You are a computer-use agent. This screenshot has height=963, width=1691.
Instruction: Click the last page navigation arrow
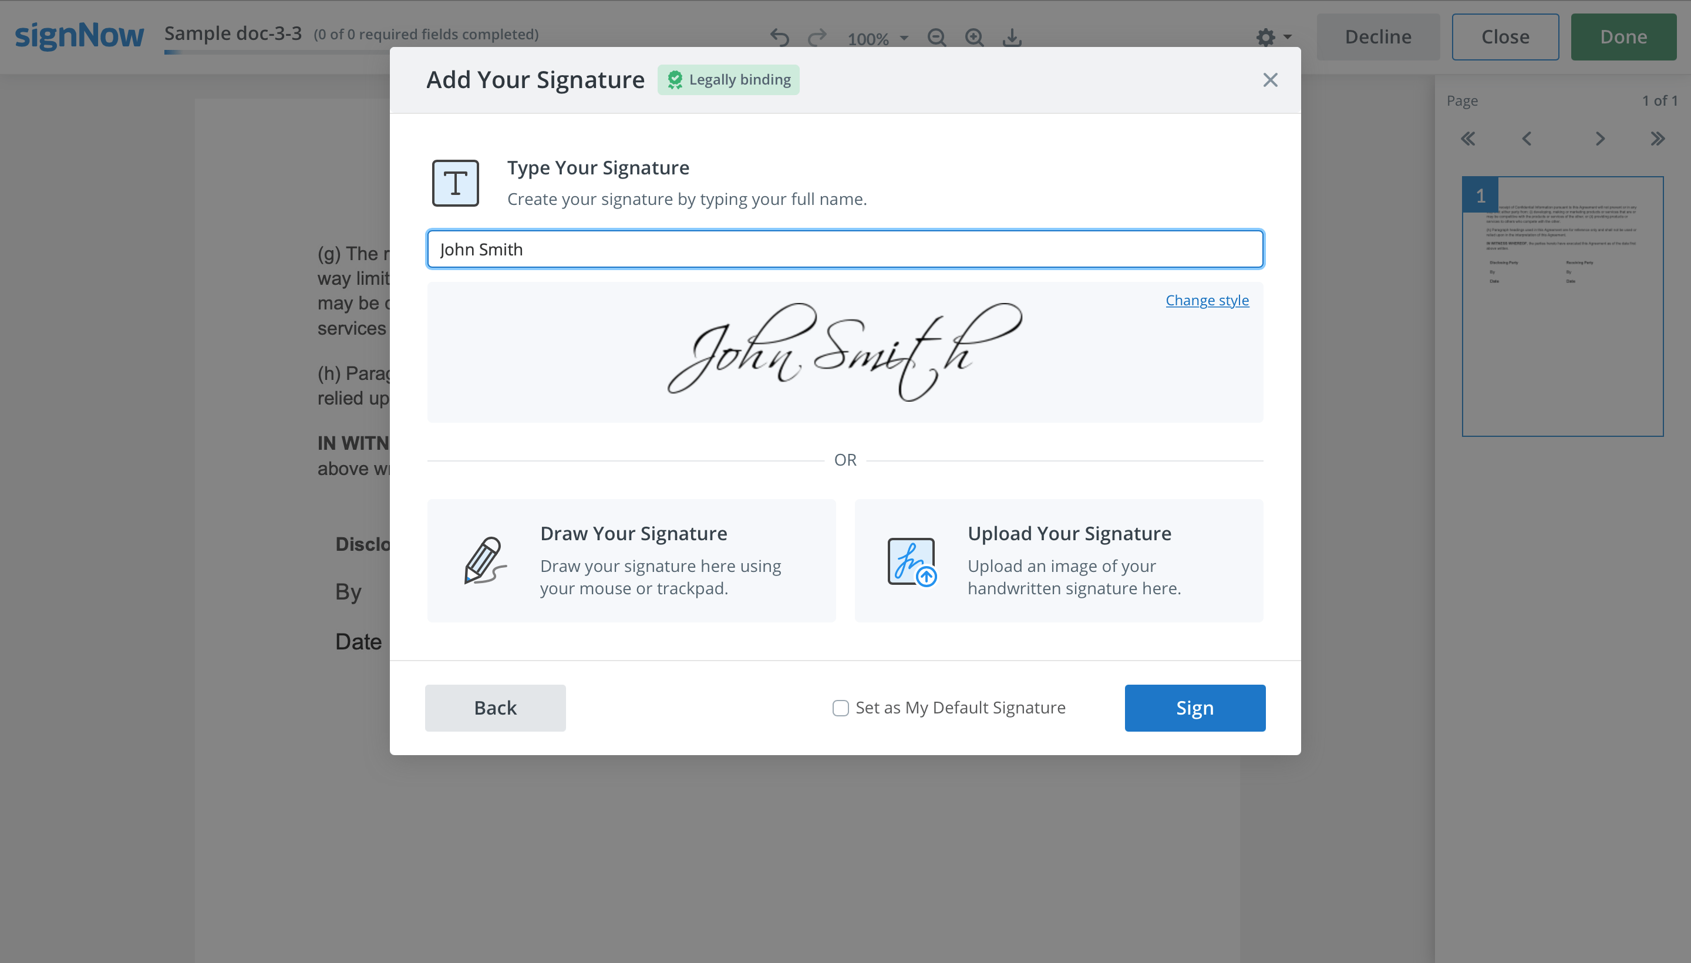point(1660,138)
